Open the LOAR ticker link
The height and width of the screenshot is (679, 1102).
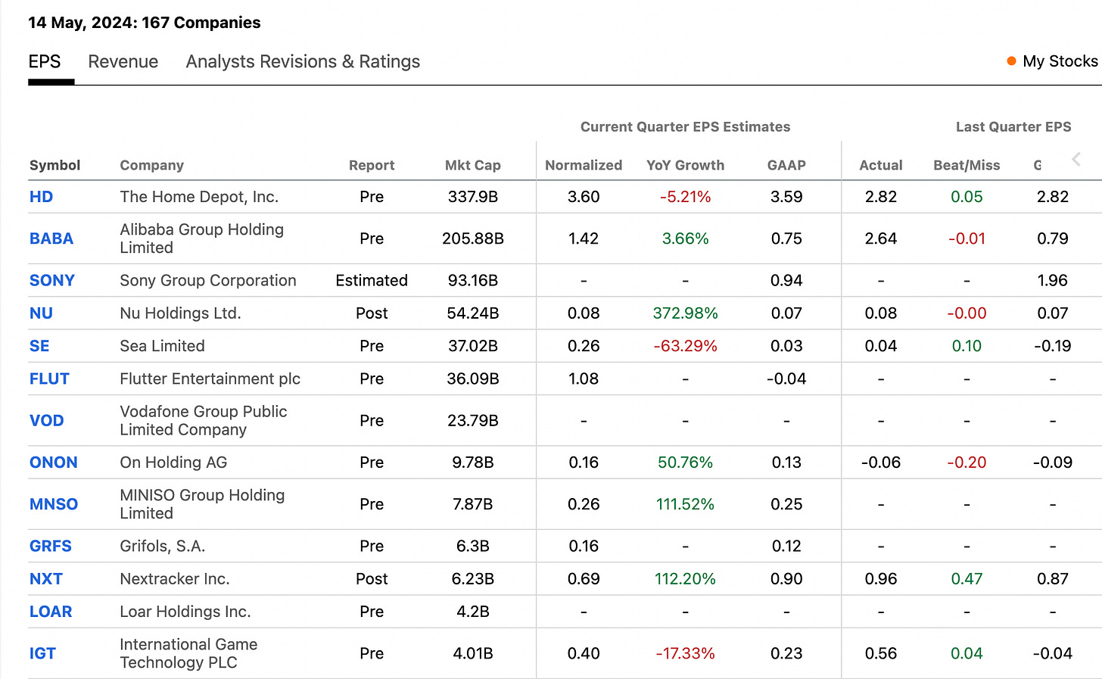click(51, 612)
